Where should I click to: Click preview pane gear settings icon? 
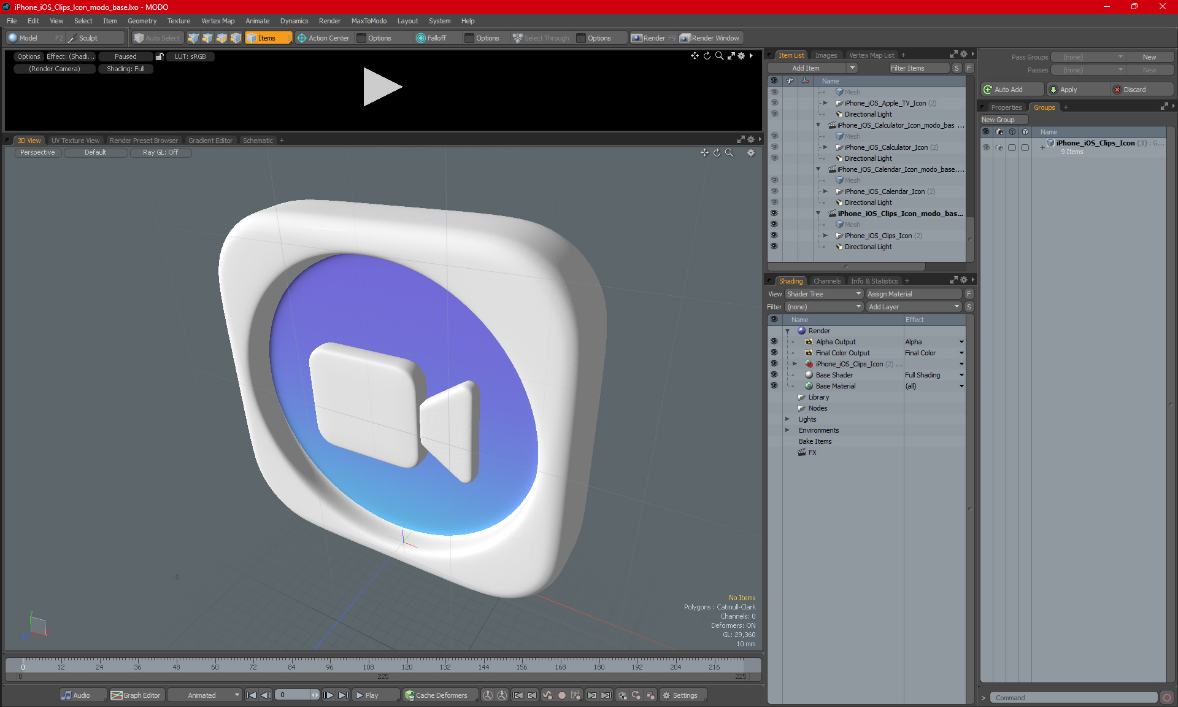tap(741, 56)
